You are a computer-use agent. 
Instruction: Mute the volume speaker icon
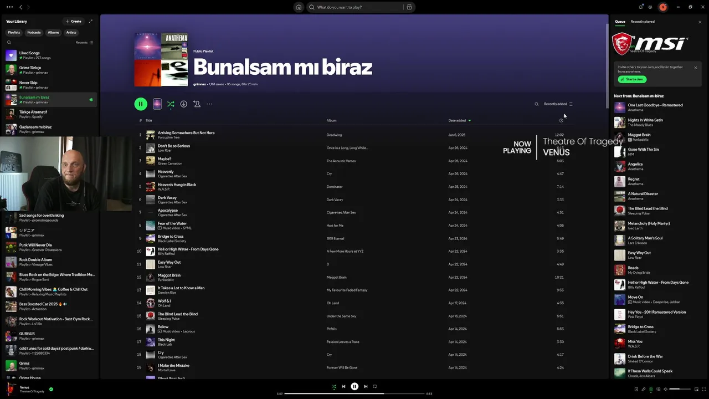(665, 389)
